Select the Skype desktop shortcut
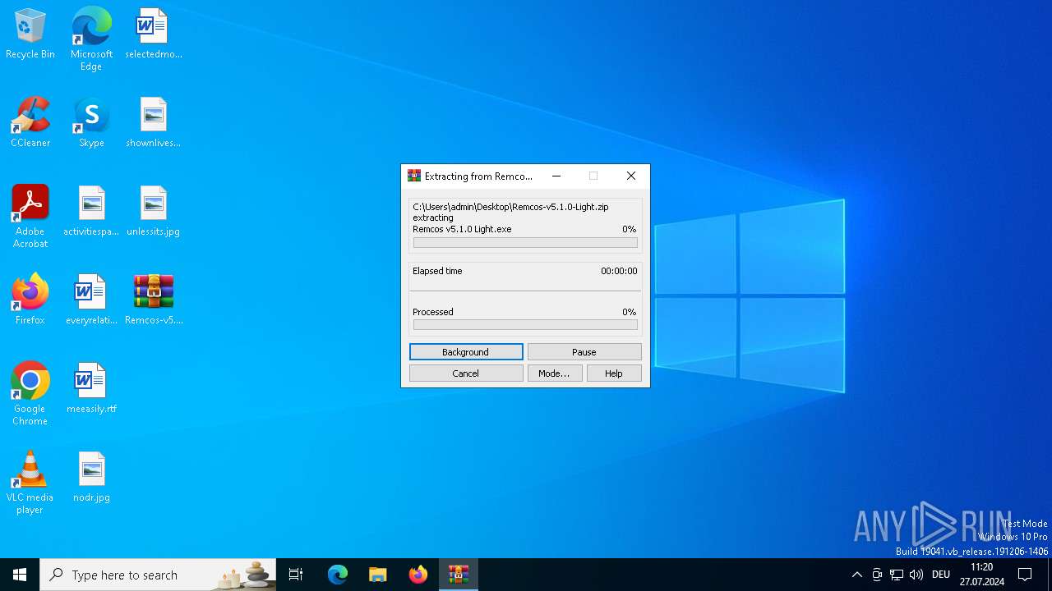The height and width of the screenshot is (591, 1052). tap(91, 123)
